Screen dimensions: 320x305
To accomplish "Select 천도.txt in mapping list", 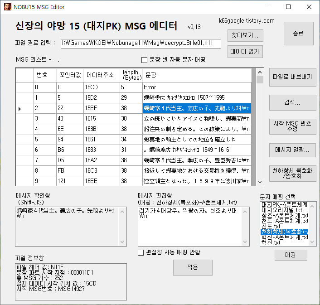I will (285, 227).
